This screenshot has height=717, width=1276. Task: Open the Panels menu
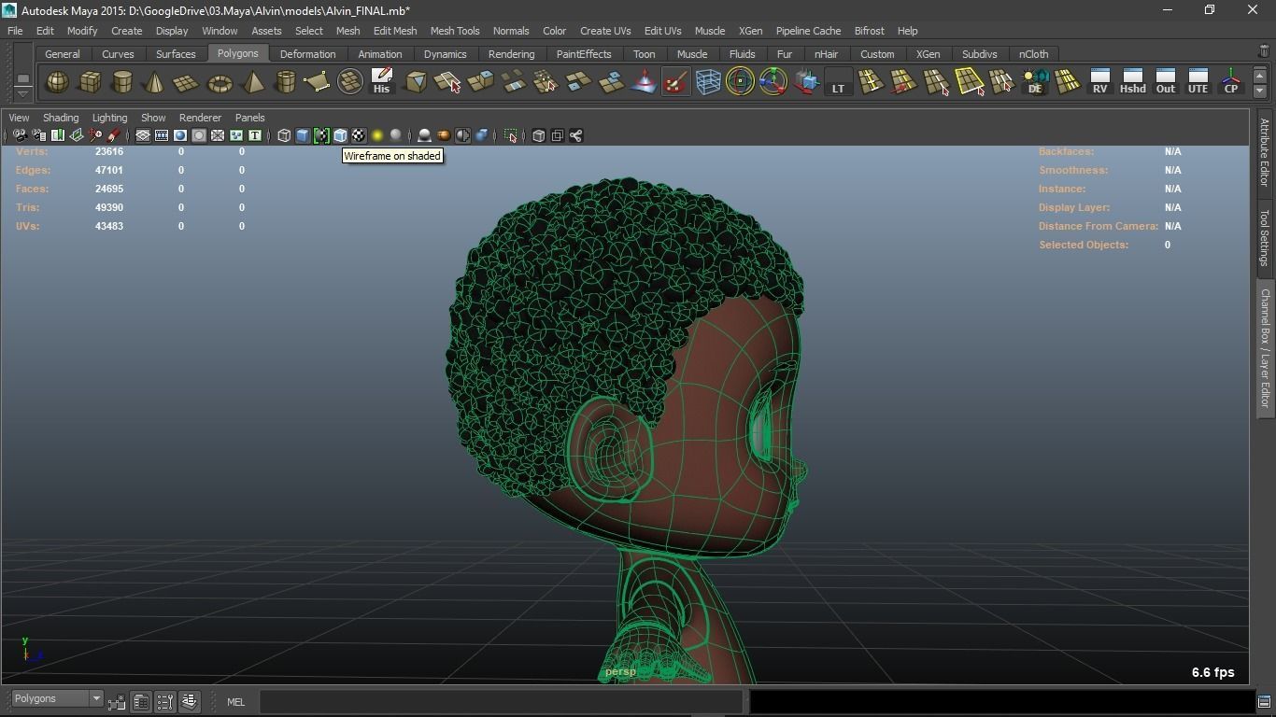[249, 118]
